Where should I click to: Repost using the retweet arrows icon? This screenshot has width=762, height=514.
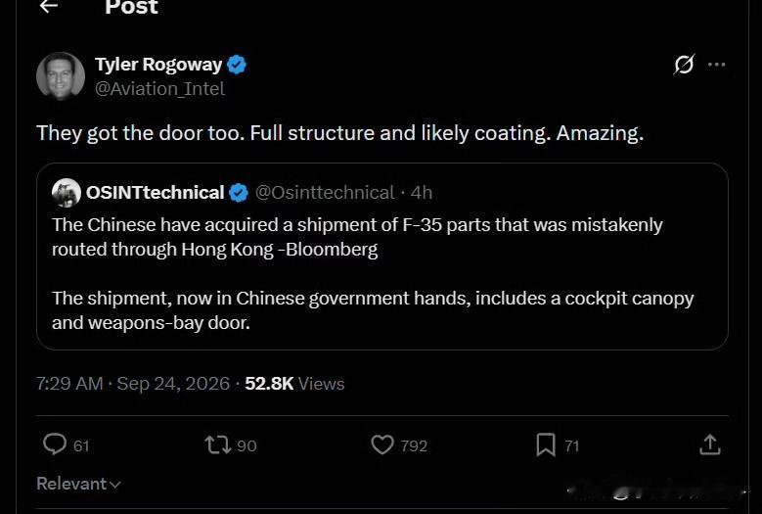[x=218, y=444]
